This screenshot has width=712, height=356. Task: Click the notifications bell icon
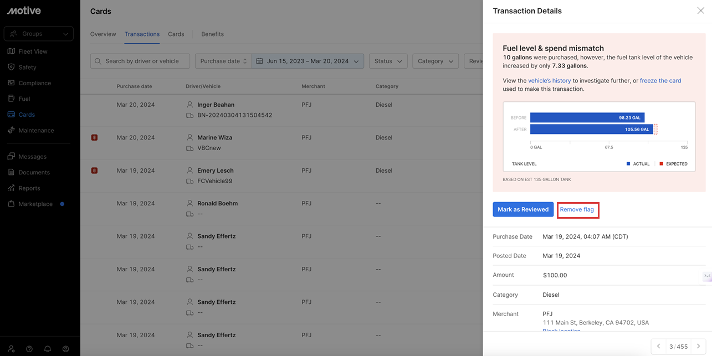[48, 349]
